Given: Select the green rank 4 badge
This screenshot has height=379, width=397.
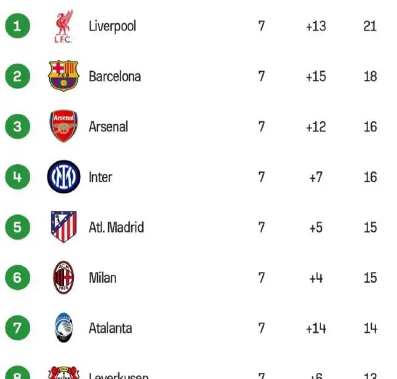Looking at the screenshot, I should pyautogui.click(x=17, y=177).
